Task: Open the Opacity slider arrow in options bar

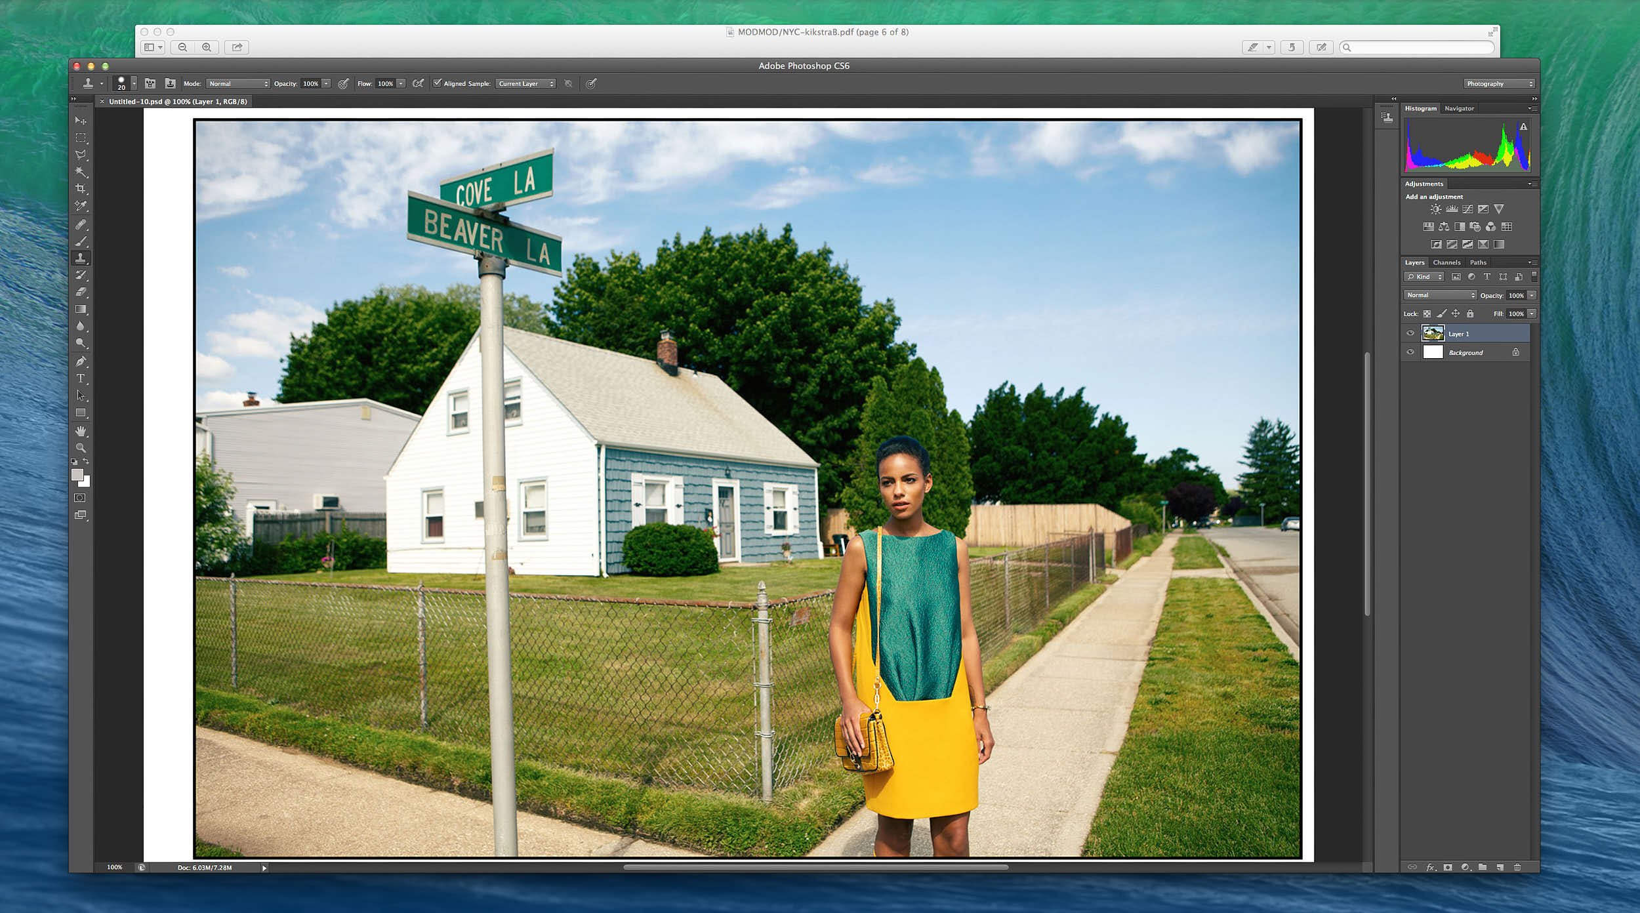Action: [326, 83]
